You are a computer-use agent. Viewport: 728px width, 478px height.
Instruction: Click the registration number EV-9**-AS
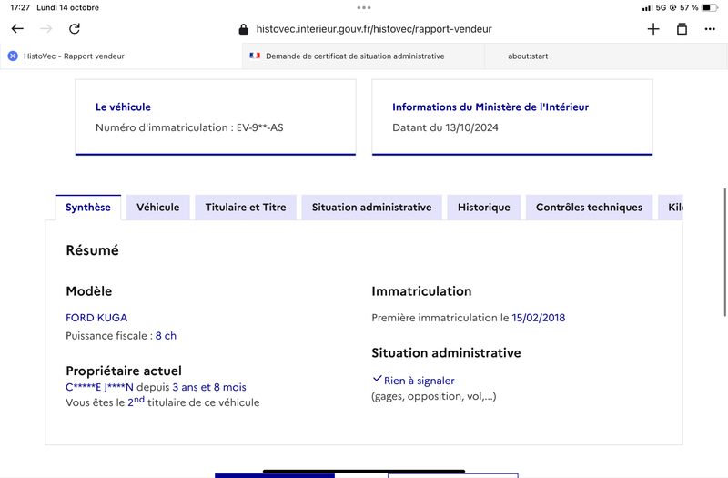tap(260, 127)
